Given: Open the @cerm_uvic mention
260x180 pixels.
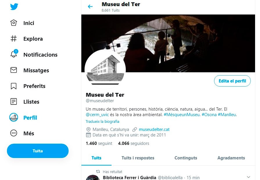Looking at the screenshot, I should [97, 115].
